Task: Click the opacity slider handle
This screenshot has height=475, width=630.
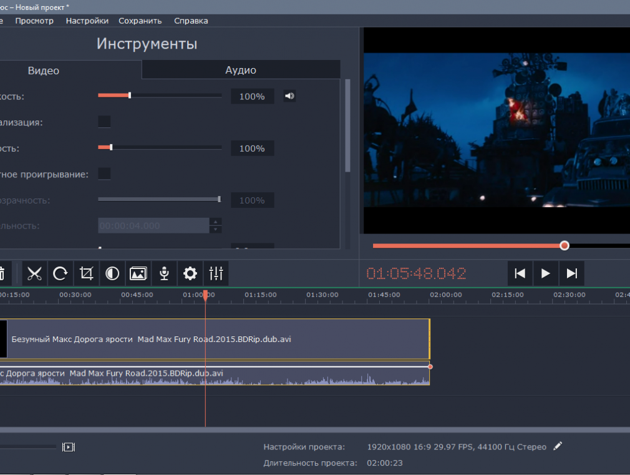Action: point(219,199)
